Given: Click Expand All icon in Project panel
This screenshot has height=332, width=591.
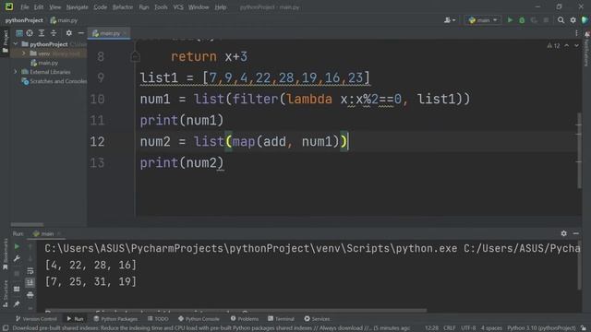Looking at the screenshot, I should [x=42, y=33].
